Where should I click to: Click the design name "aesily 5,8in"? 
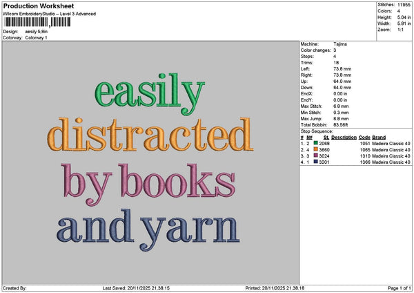coord(37,32)
